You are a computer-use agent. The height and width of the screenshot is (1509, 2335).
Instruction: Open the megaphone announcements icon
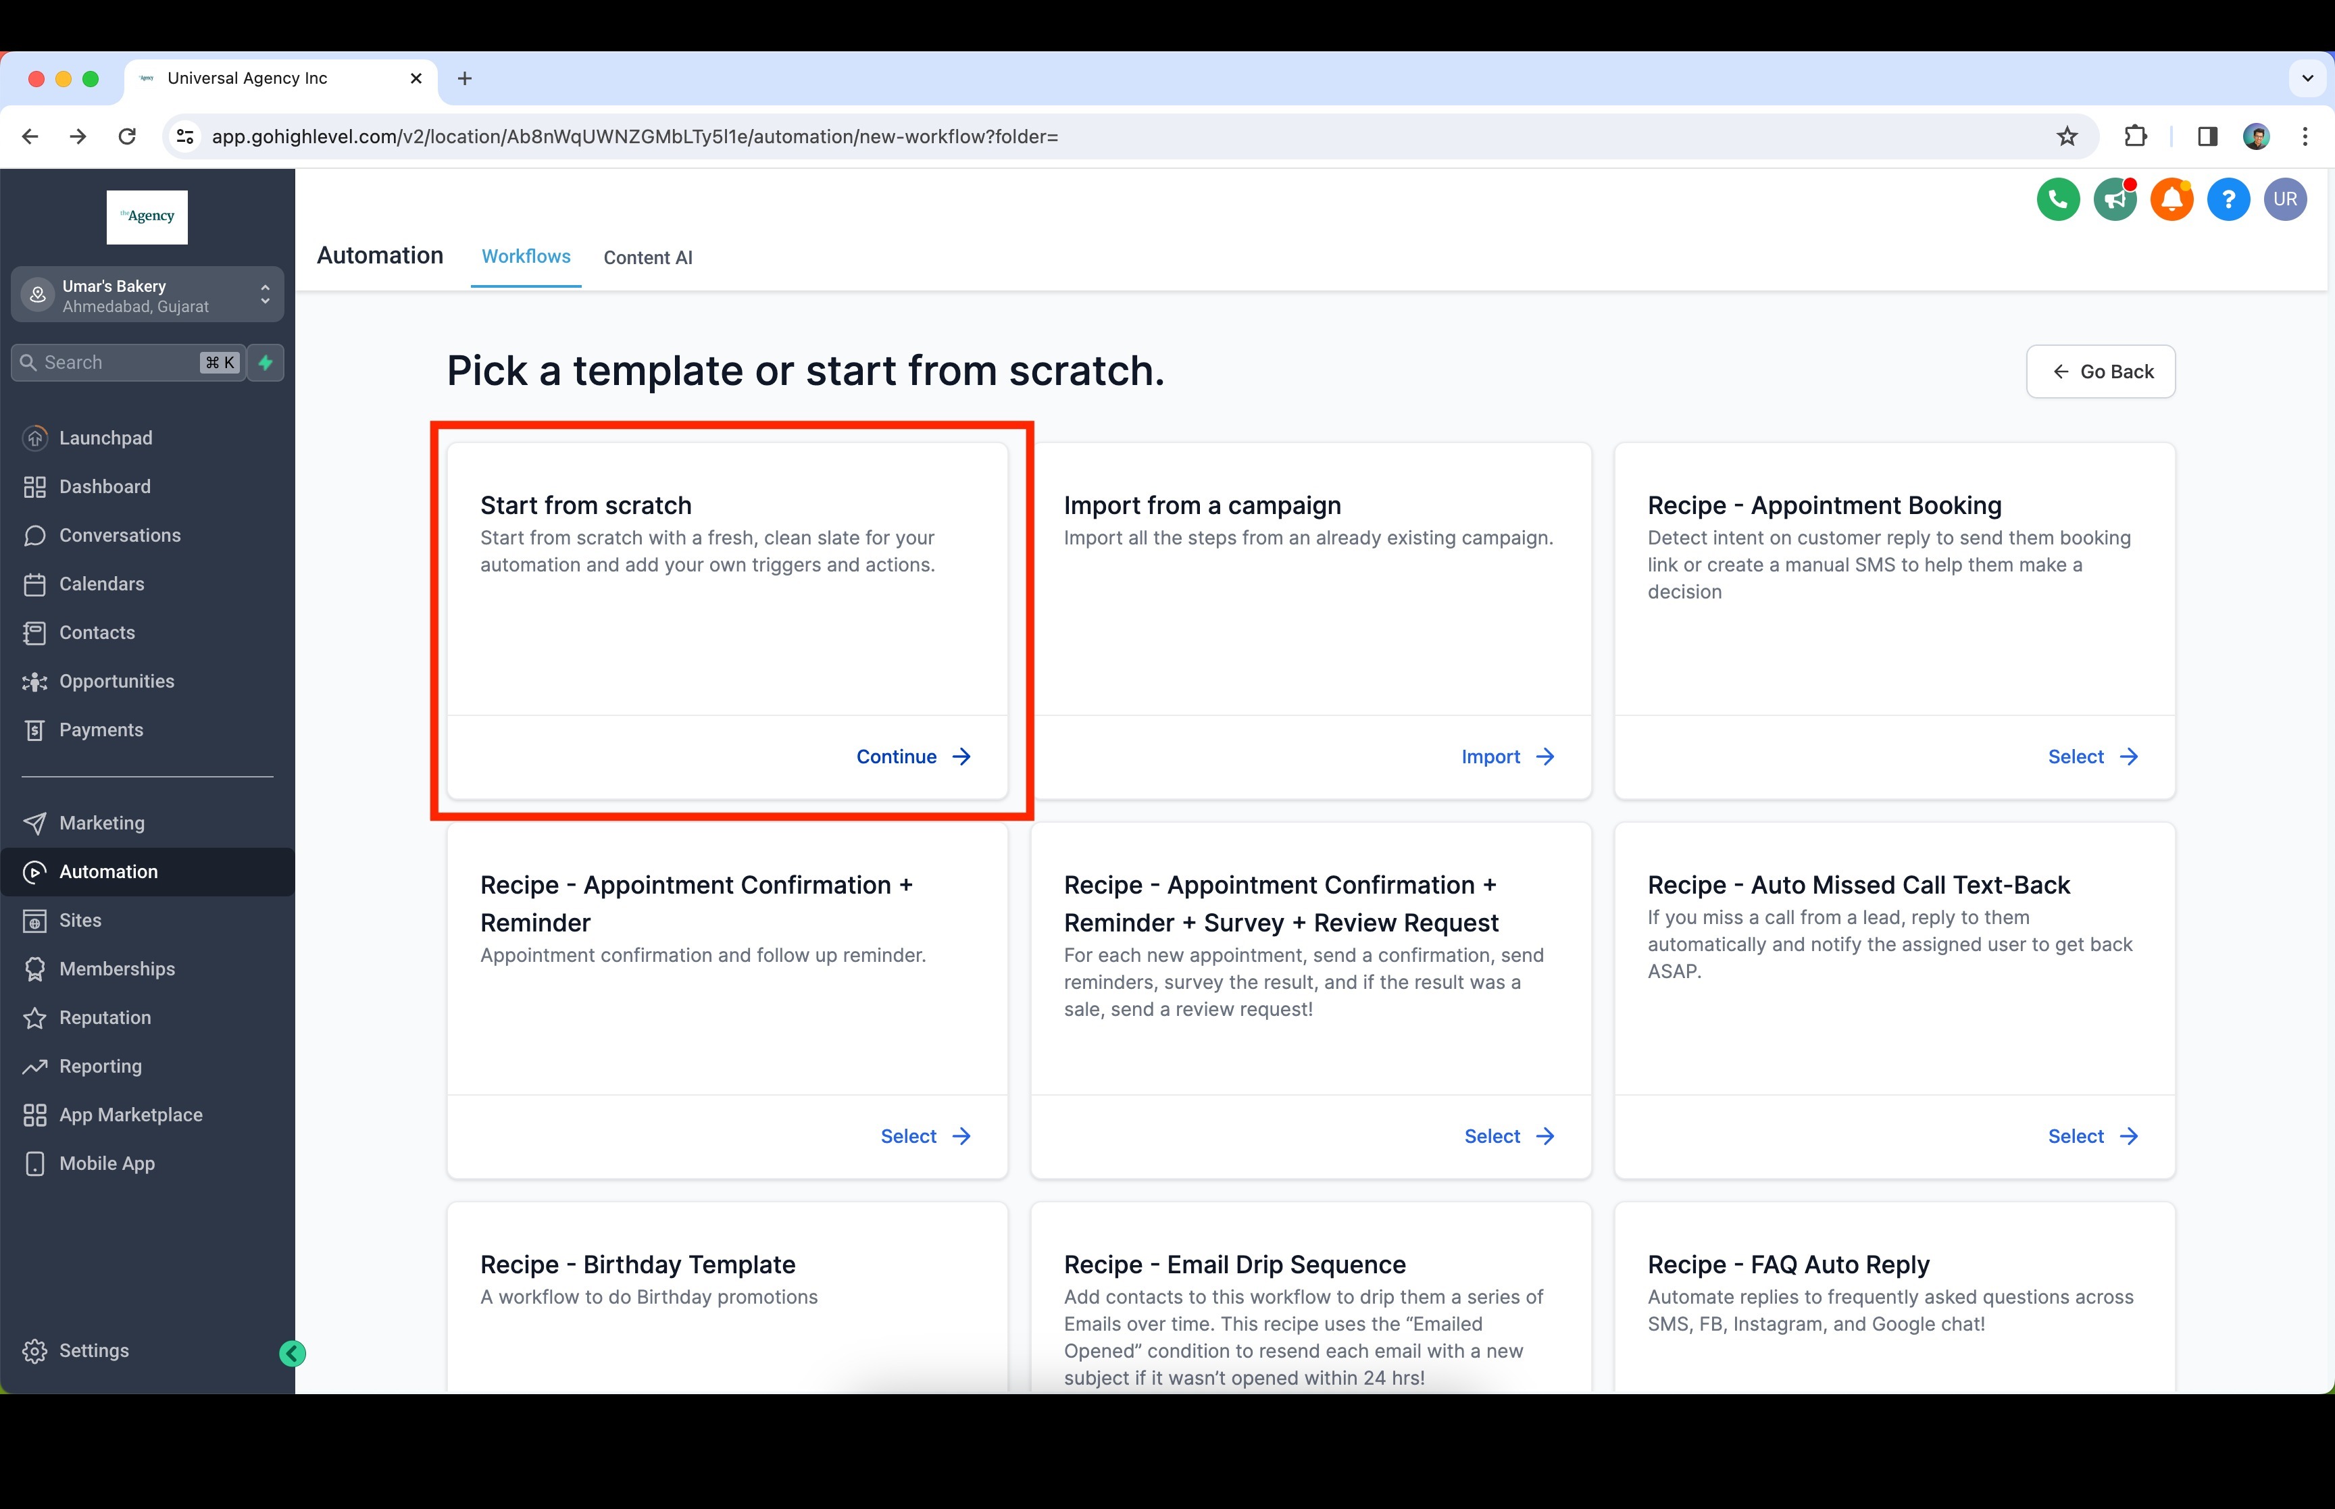click(2115, 200)
